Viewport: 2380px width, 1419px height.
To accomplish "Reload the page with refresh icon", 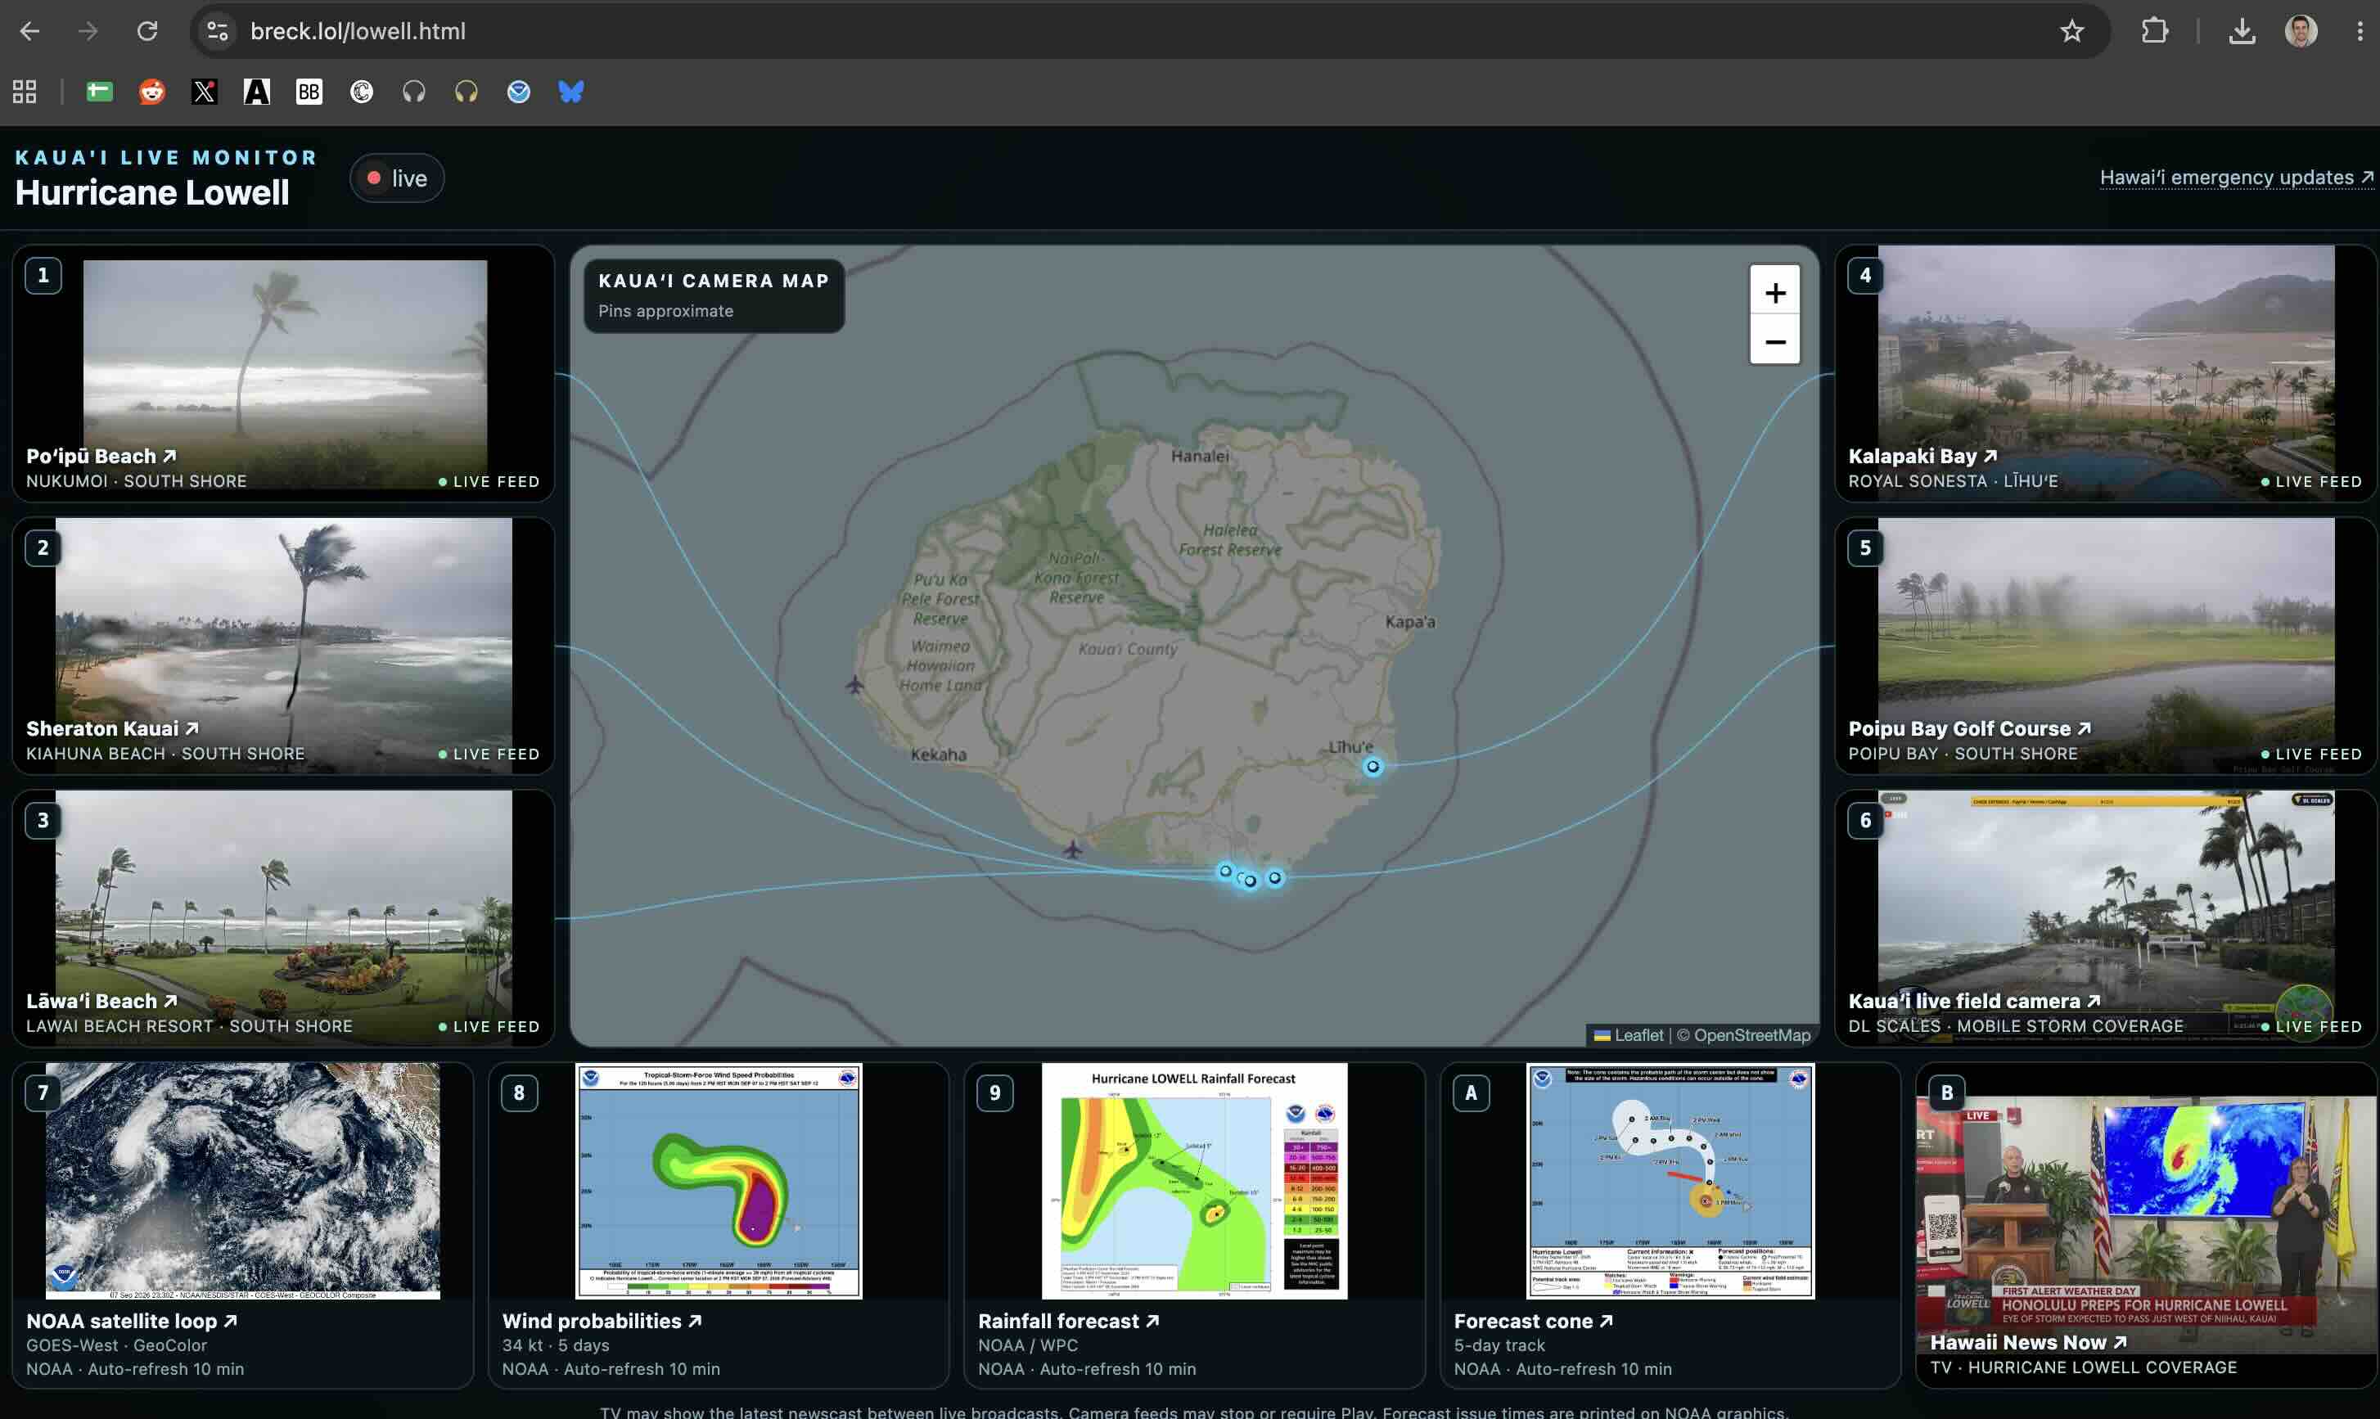I will (147, 32).
